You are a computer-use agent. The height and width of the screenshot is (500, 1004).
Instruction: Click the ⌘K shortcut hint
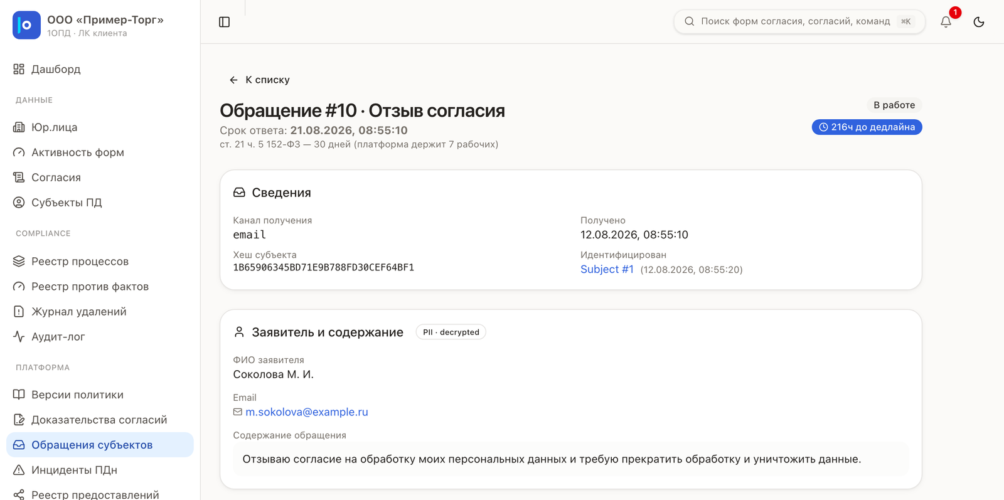pos(905,21)
